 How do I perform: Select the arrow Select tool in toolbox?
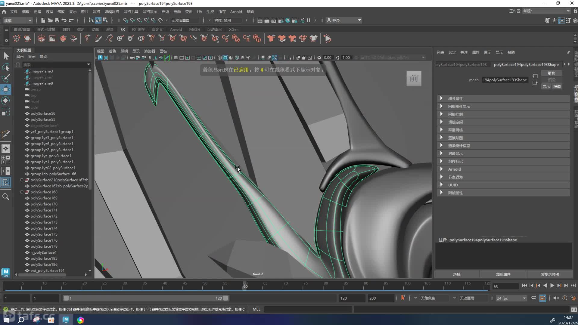[6, 56]
